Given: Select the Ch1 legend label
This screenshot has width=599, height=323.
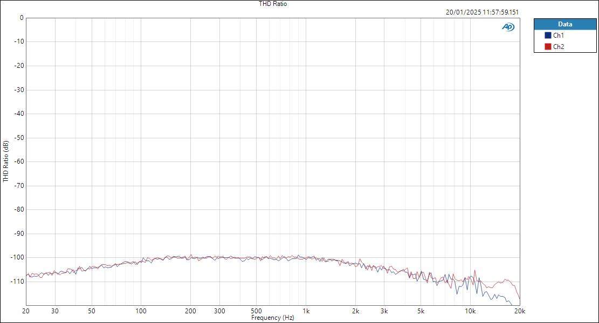Looking at the screenshot, I should 559,36.
